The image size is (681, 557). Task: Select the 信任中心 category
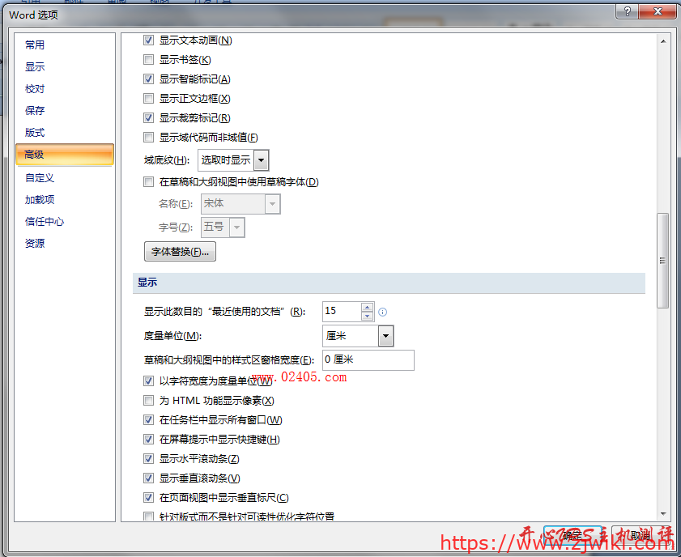[40, 221]
